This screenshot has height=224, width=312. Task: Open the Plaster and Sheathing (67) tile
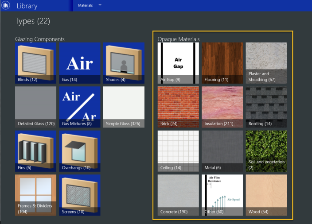[266, 63]
